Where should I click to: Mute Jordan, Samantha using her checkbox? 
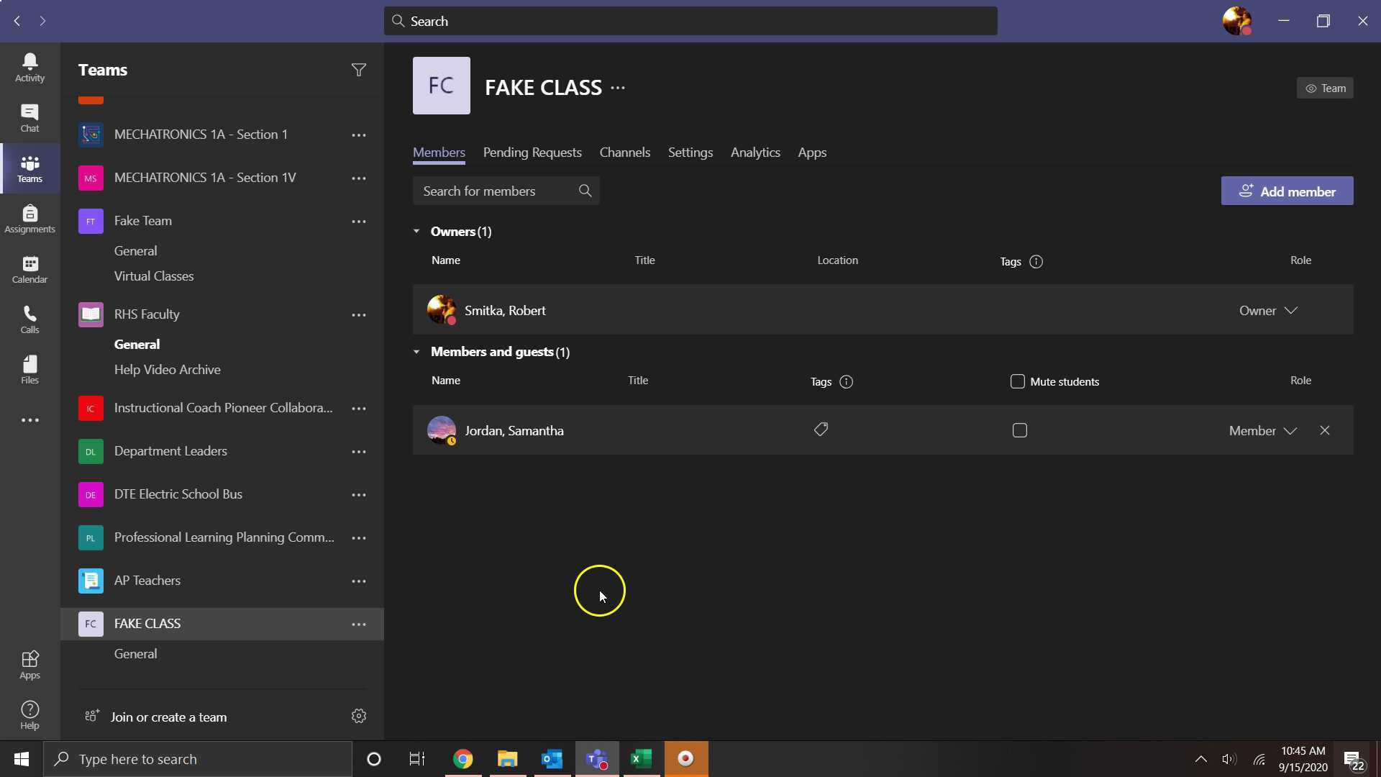pos(1019,430)
